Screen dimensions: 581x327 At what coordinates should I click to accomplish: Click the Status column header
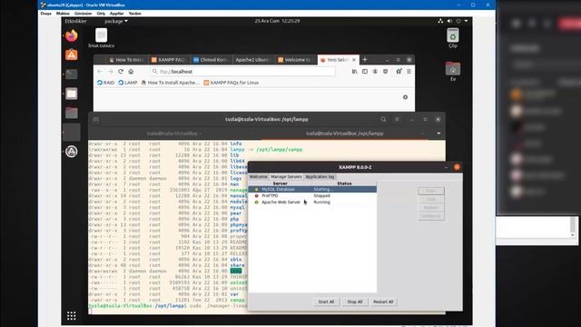click(344, 183)
